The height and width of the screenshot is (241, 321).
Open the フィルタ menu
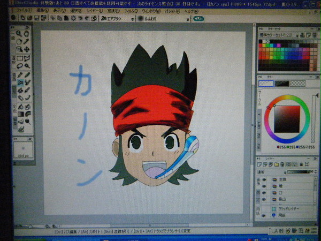pyautogui.click(x=131, y=11)
